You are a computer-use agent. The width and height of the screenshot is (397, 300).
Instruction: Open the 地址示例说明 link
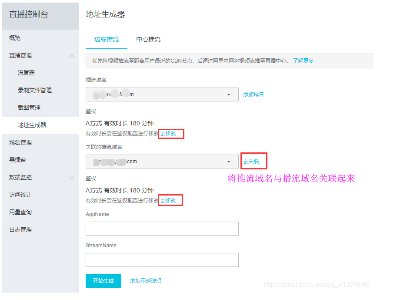[147, 281]
